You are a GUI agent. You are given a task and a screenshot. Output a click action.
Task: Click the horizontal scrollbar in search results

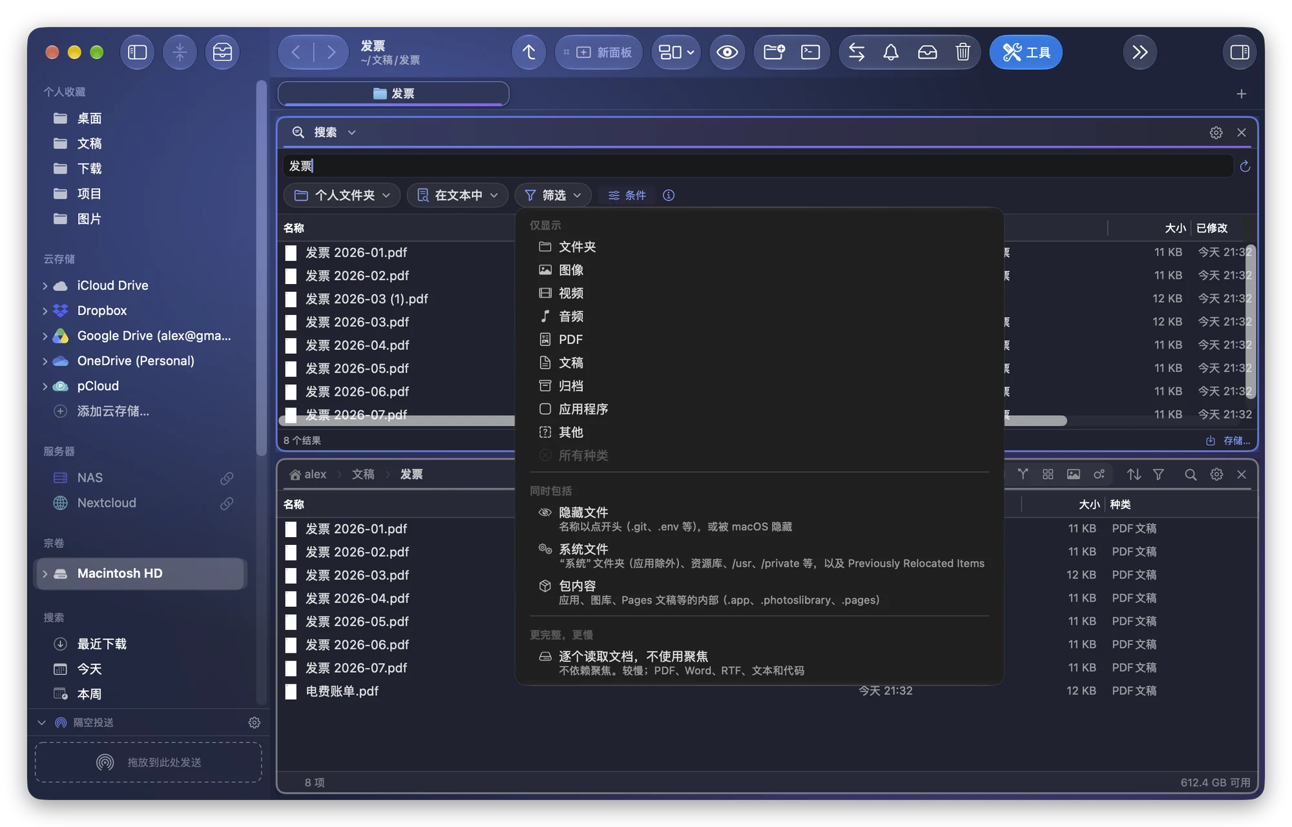click(x=672, y=421)
